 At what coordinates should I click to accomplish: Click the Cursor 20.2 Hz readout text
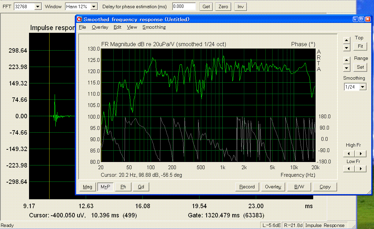tap(141, 175)
